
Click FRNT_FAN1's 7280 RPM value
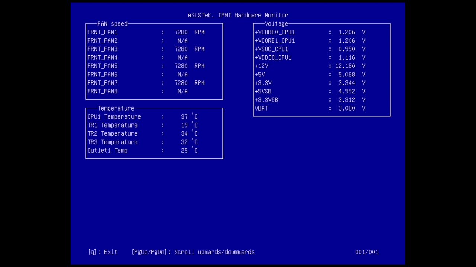pos(189,32)
